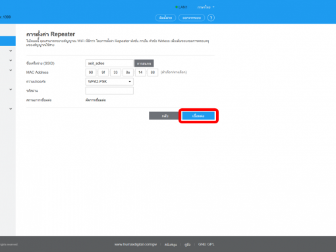The width and height of the screenshot is (336, 252).
Task: Click the logout pill button in the header
Action: click(x=192, y=18)
